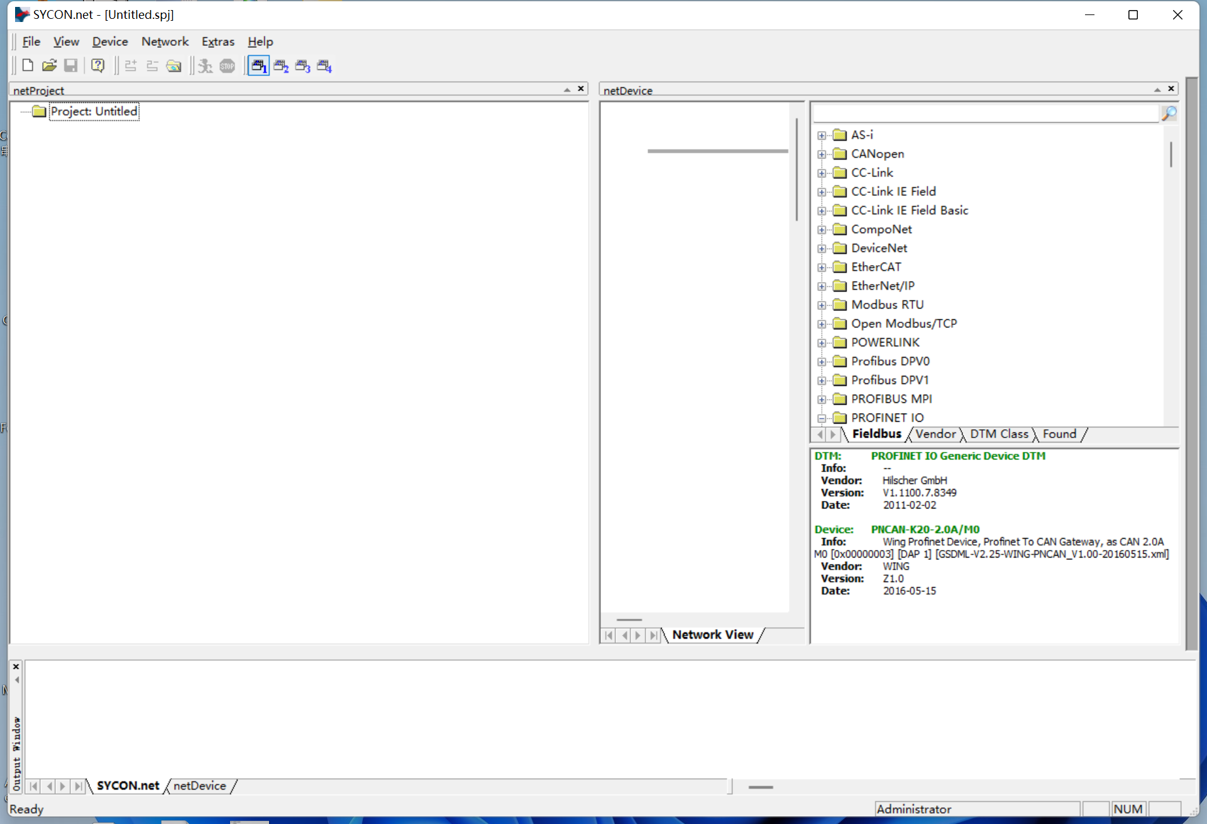1207x824 pixels.
Task: Activate window layout 3 icon
Action: pyautogui.click(x=303, y=66)
